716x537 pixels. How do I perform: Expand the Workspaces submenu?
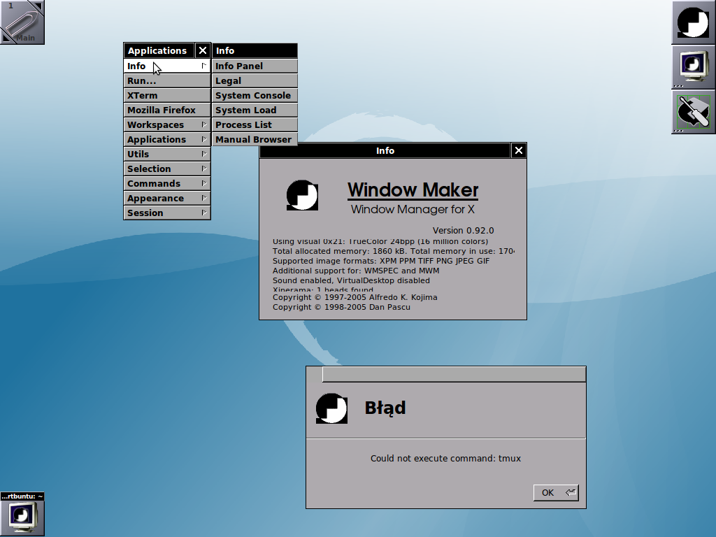click(166, 124)
